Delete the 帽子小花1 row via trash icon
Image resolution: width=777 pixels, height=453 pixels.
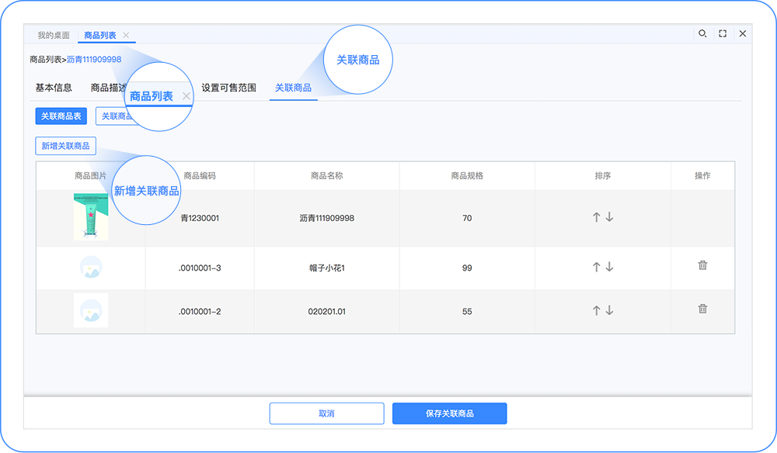coord(702,265)
